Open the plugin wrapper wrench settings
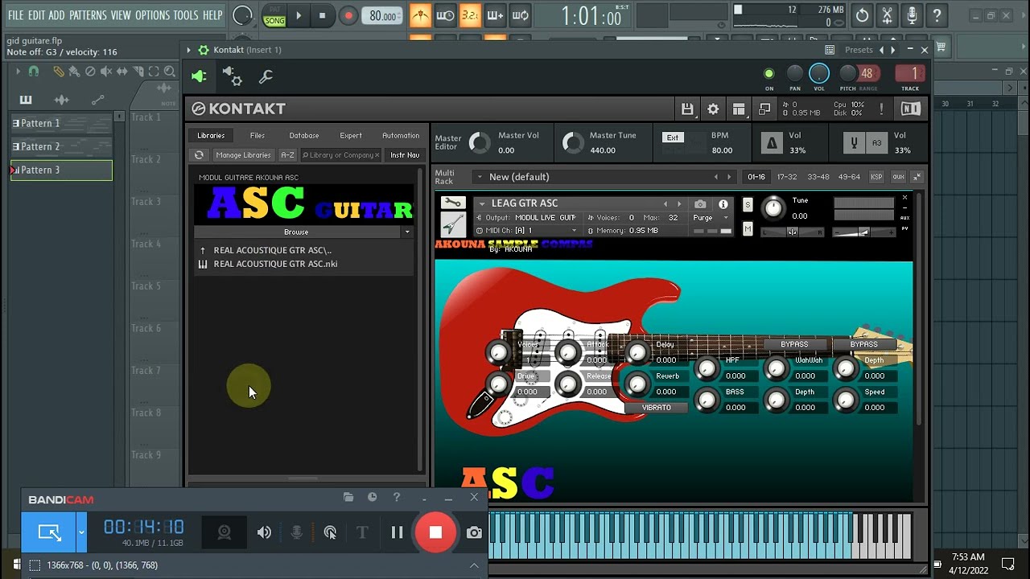 tap(266, 76)
